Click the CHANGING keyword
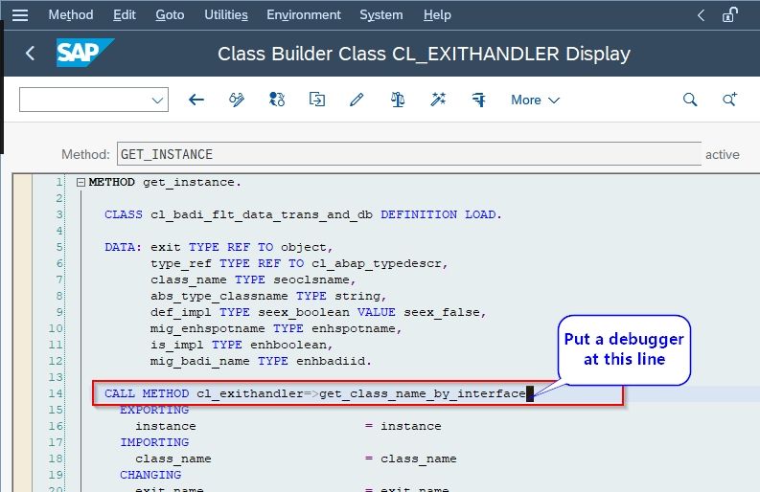The height and width of the screenshot is (492, 760). click(x=150, y=475)
